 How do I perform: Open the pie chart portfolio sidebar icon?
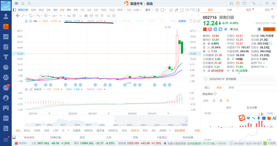coord(6,67)
